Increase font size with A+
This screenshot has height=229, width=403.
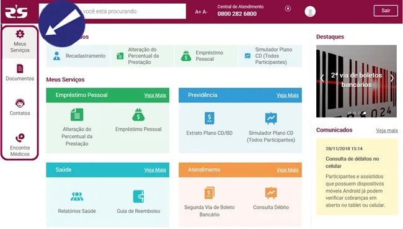198,12
